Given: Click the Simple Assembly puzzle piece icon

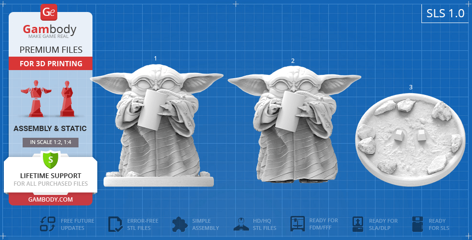Looking at the screenshot, I should [x=180, y=224].
